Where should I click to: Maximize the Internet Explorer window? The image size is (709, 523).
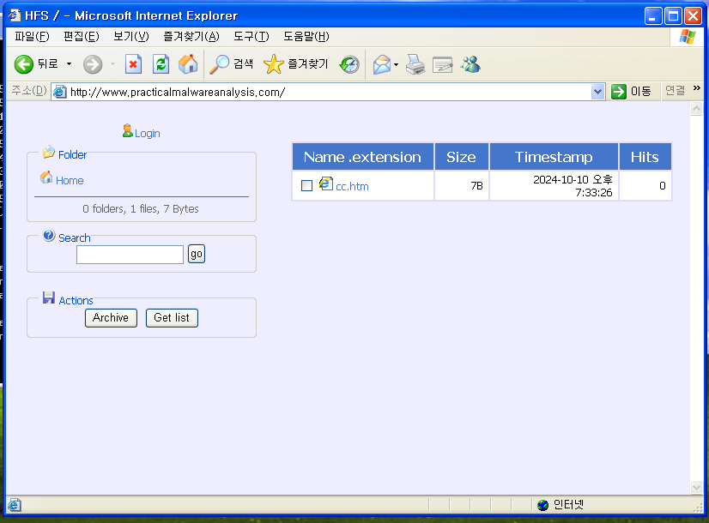click(673, 16)
